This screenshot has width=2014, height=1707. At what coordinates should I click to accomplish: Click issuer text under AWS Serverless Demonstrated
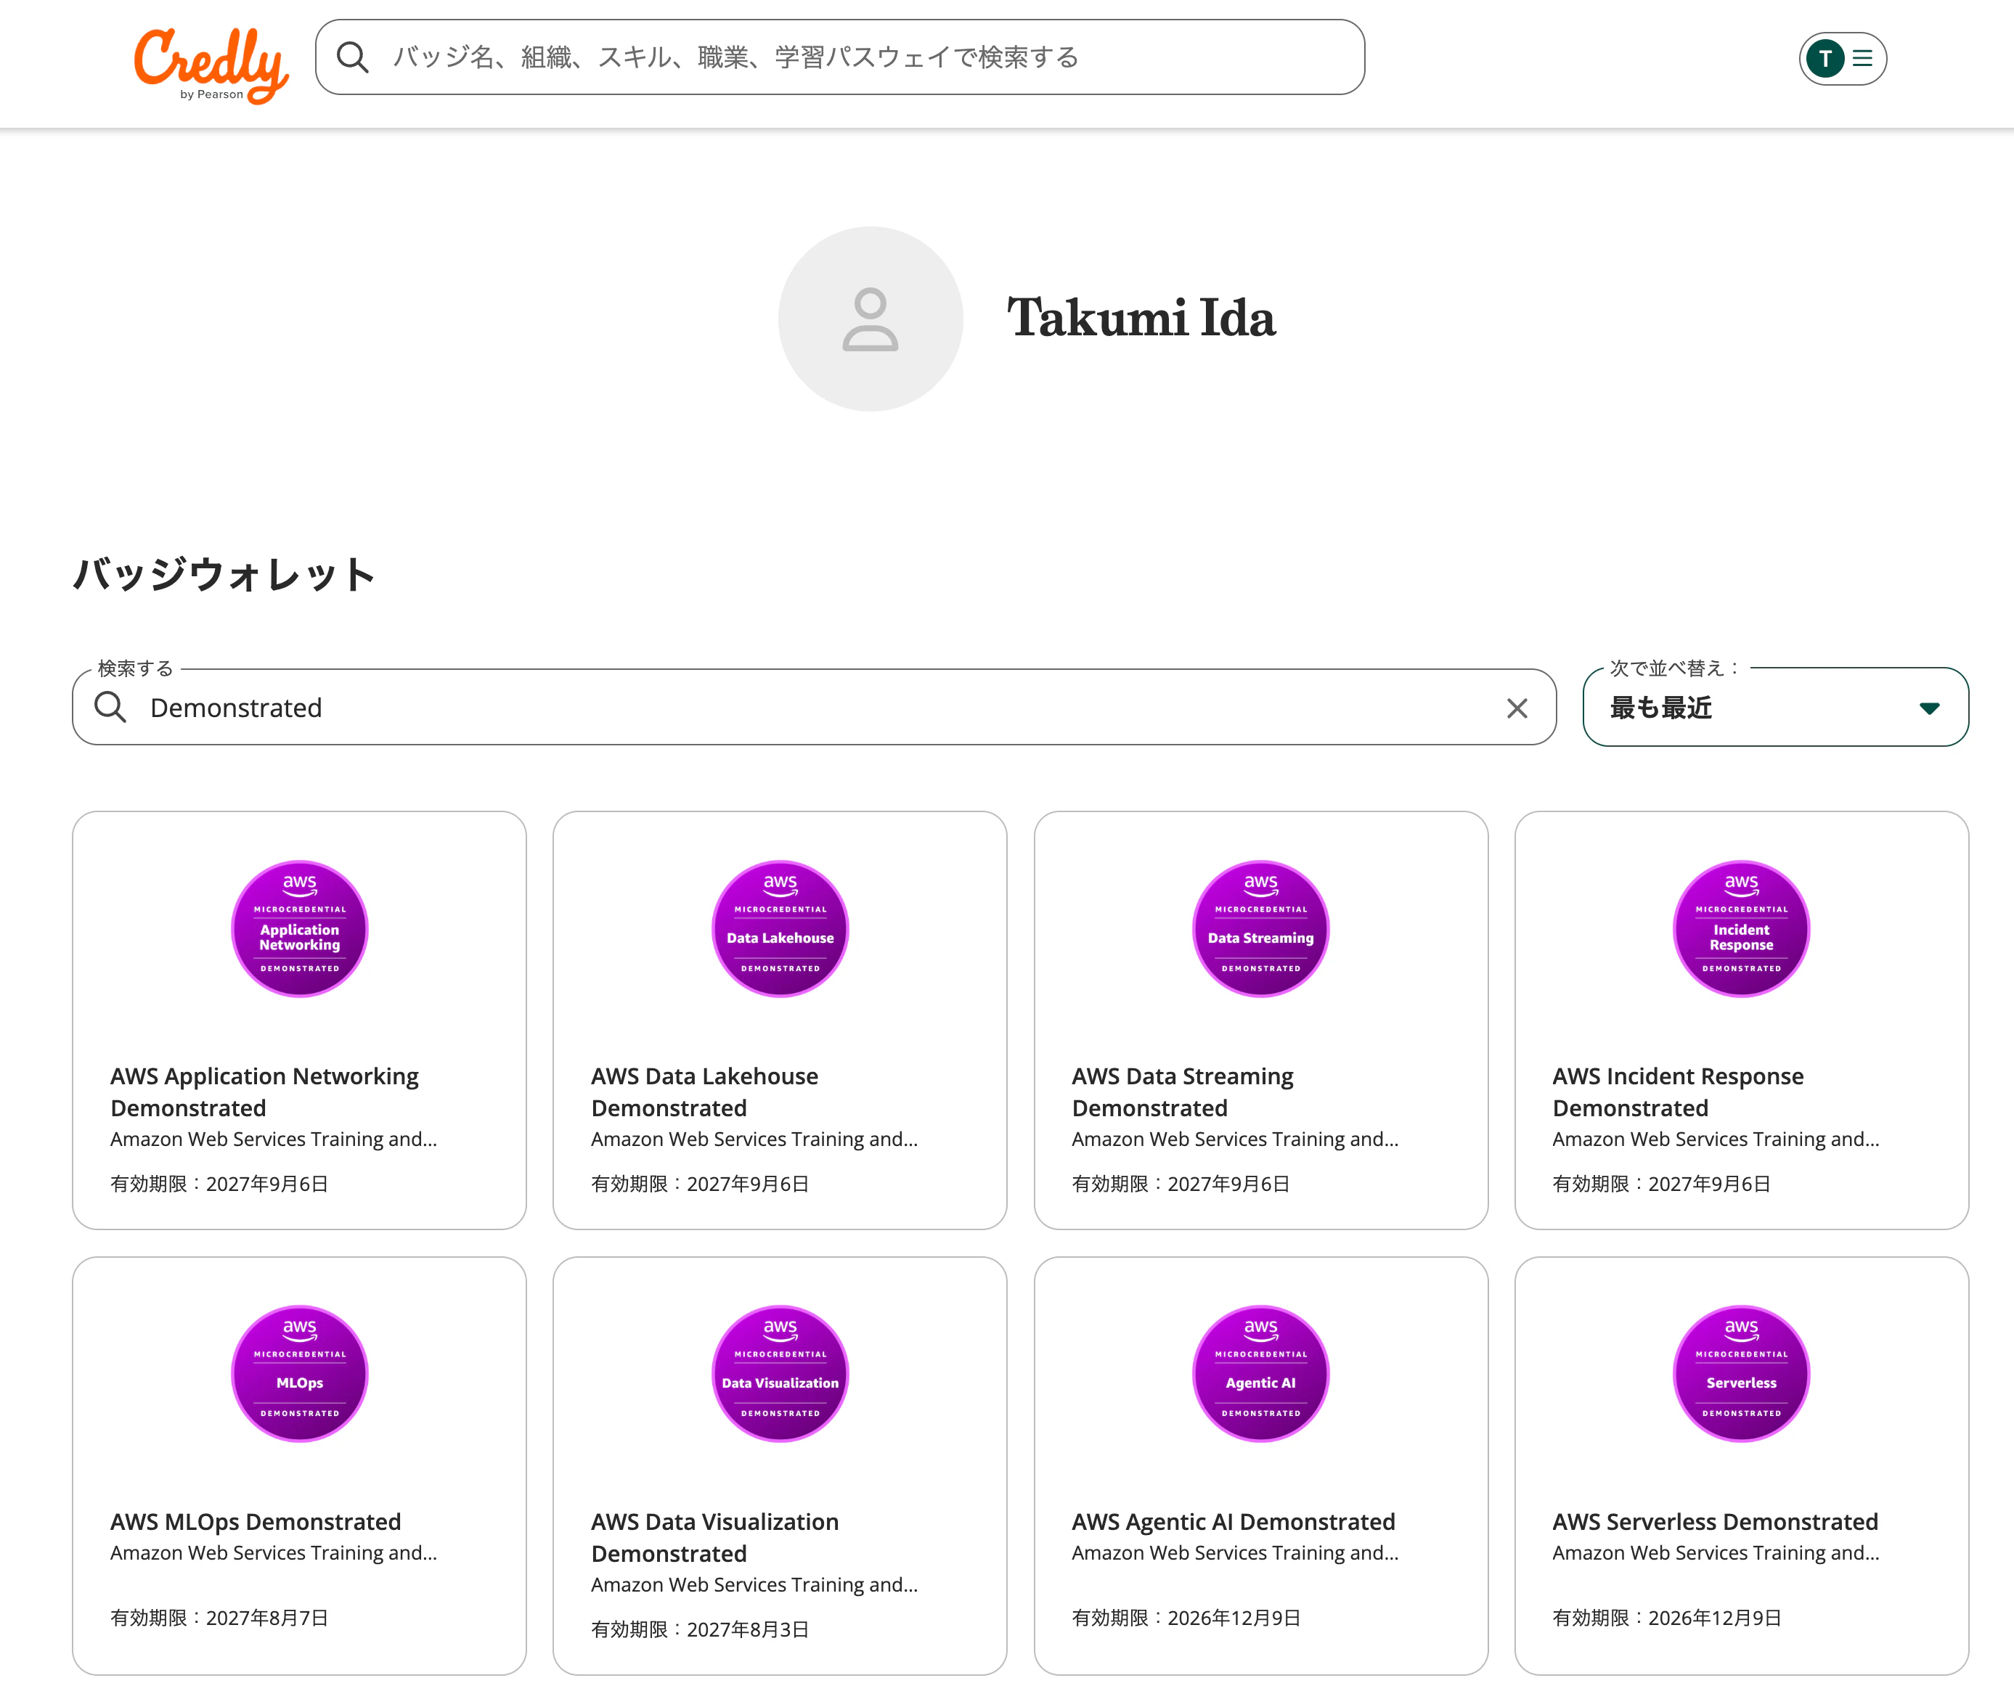pyautogui.click(x=1715, y=1552)
